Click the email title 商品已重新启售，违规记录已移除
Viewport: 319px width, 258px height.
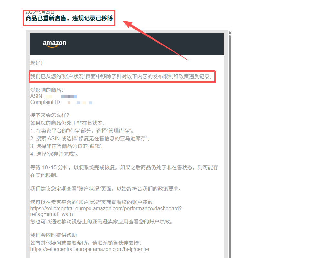point(69,18)
